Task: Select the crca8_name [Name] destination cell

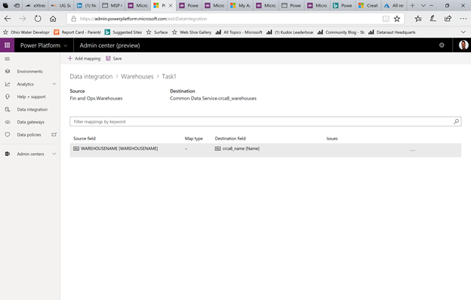Action: coord(237,148)
